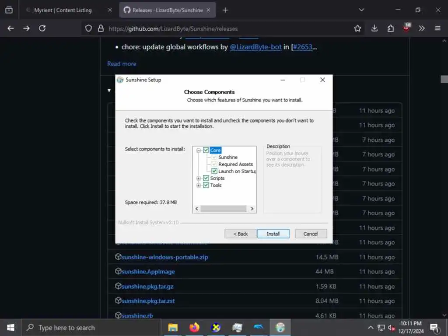Open the blue dolphin app in taskbar
The image size is (448, 336).
point(259,327)
